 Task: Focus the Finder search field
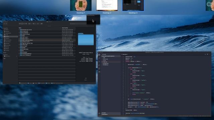tap(78, 24)
